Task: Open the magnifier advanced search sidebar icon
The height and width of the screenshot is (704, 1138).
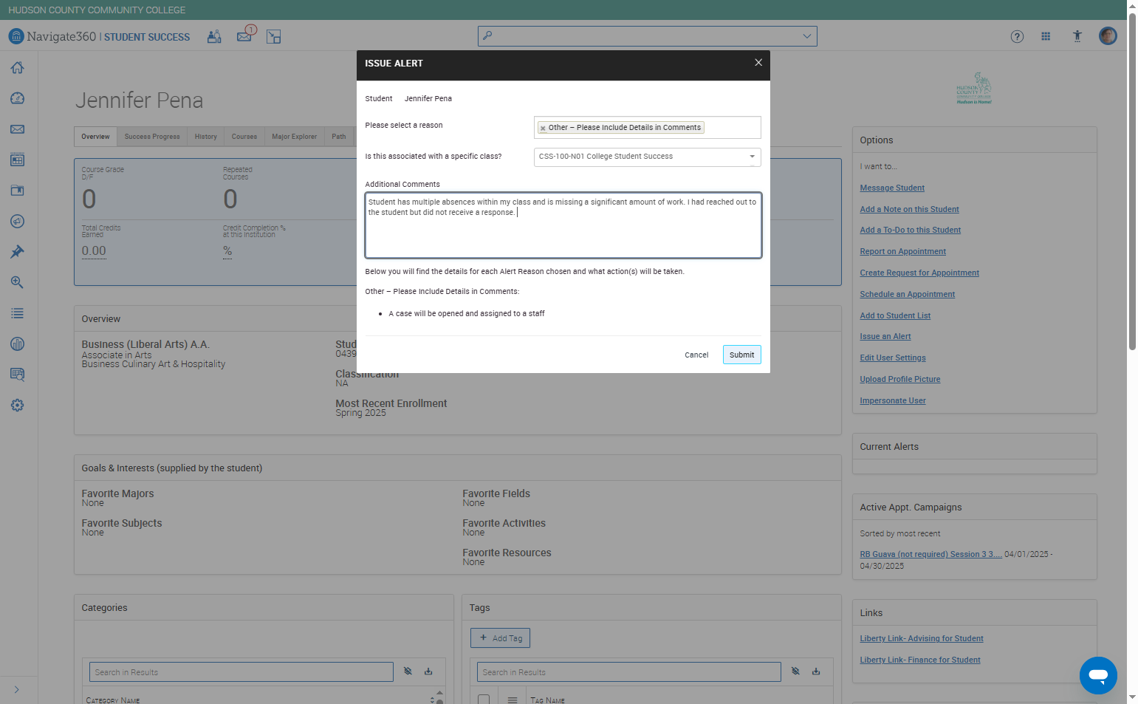Action: pos(18,283)
